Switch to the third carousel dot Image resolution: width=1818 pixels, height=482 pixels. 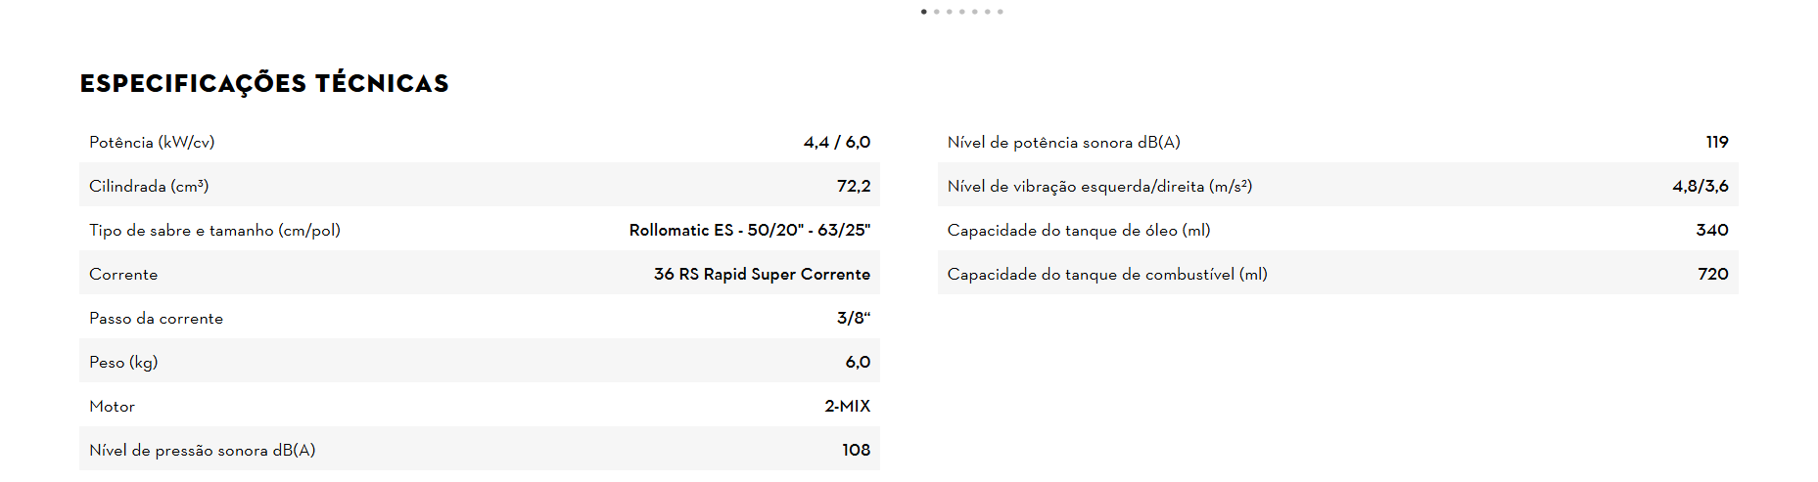950,12
